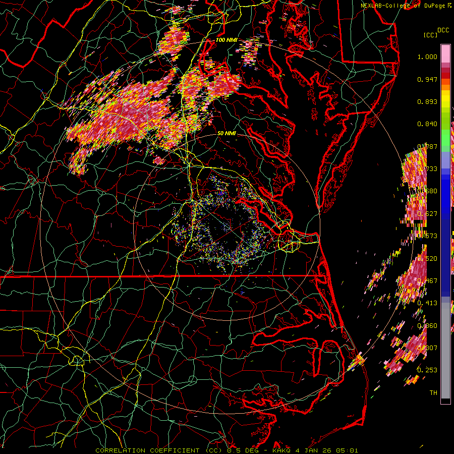Pick the bright green segment of color bar
Viewport: 454px width, 454px height.
445,138
